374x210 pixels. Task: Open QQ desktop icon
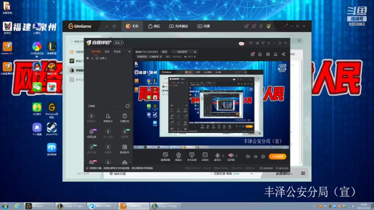pyautogui.click(x=37, y=68)
